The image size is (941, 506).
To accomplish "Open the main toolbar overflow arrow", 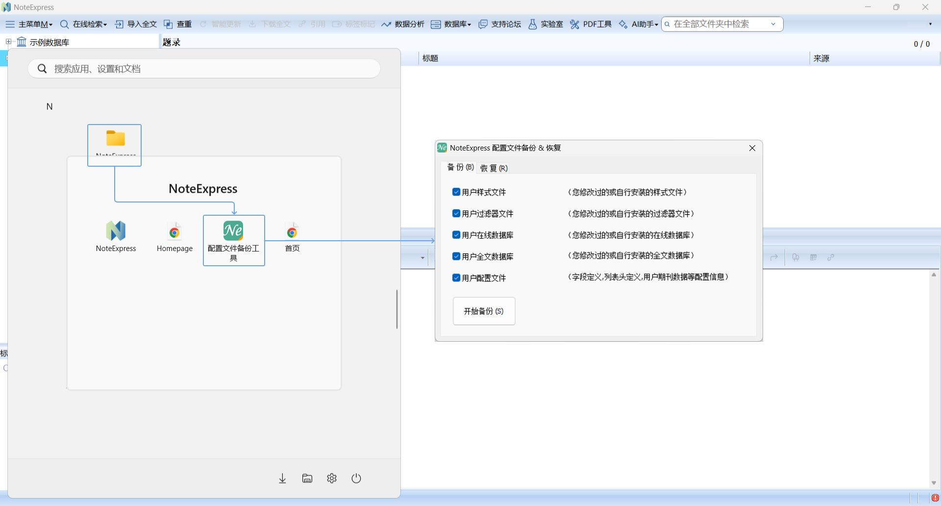I will 930,24.
